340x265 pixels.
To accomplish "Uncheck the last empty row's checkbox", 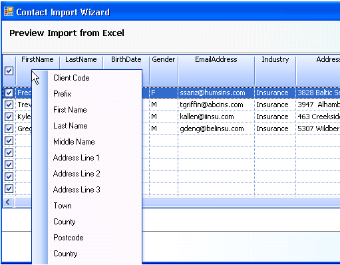I will pyautogui.click(x=9, y=188).
